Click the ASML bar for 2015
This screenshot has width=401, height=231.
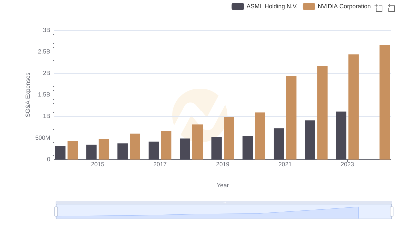point(91,152)
